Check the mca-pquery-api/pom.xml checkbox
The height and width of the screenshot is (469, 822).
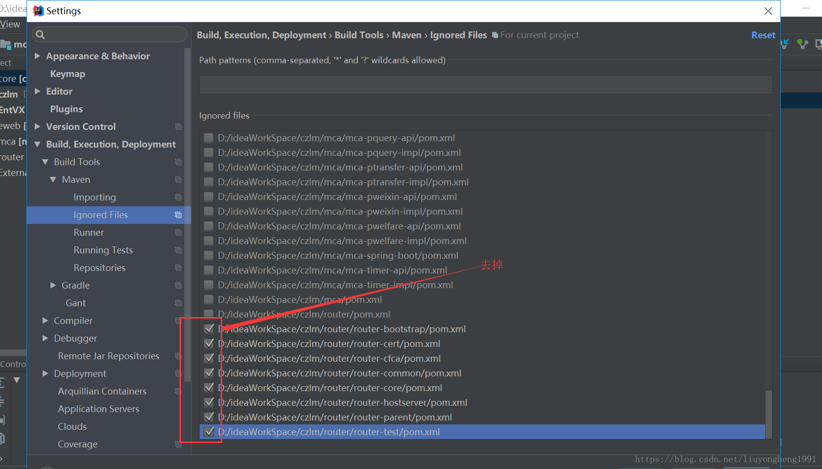pos(209,138)
